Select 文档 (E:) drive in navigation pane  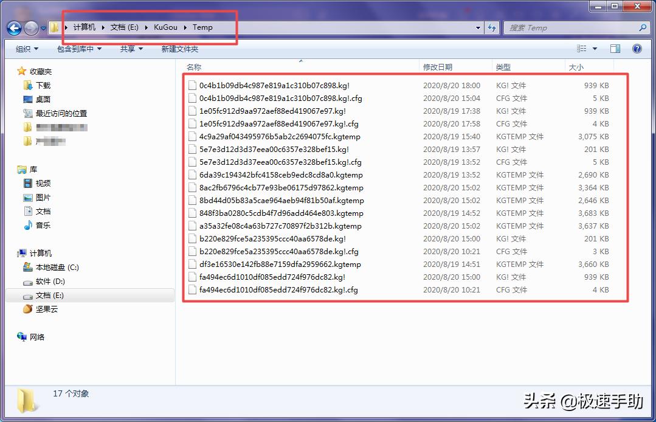point(50,296)
